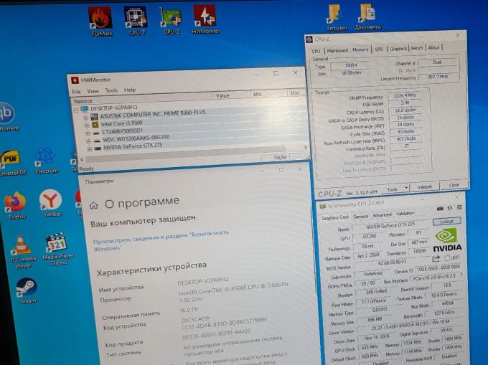This screenshot has height=365, width=488.
Task: Switch to the SPD tab in CPU-Z
Action: point(379,49)
